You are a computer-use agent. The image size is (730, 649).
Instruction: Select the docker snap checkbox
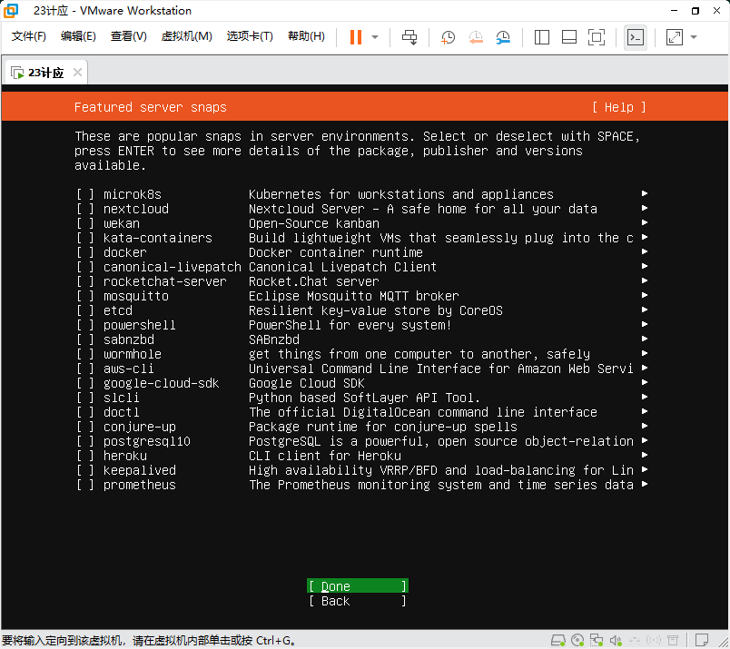coord(85,252)
